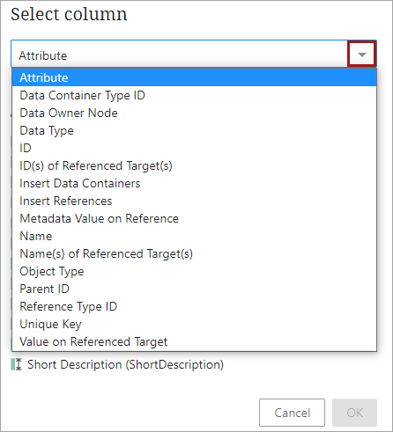Viewport: 393px width, 432px height.
Task: Choose the ID list option
Action: pos(194,148)
